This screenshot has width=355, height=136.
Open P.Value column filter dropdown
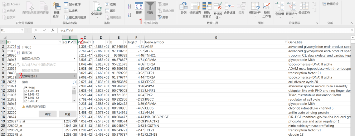(x=90, y=42)
